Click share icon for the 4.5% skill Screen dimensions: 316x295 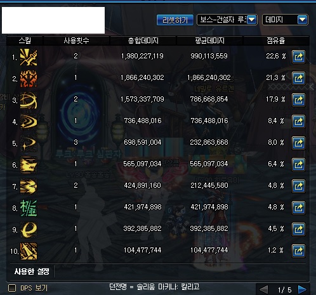point(298,229)
